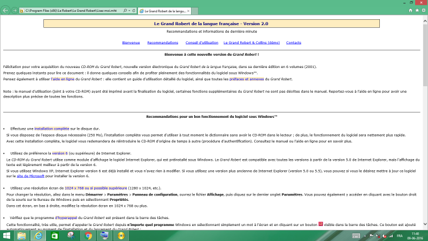Image resolution: width=428 pixels, height=241 pixels.
Task: Click the 'installation complète' link
Action: tap(51, 129)
